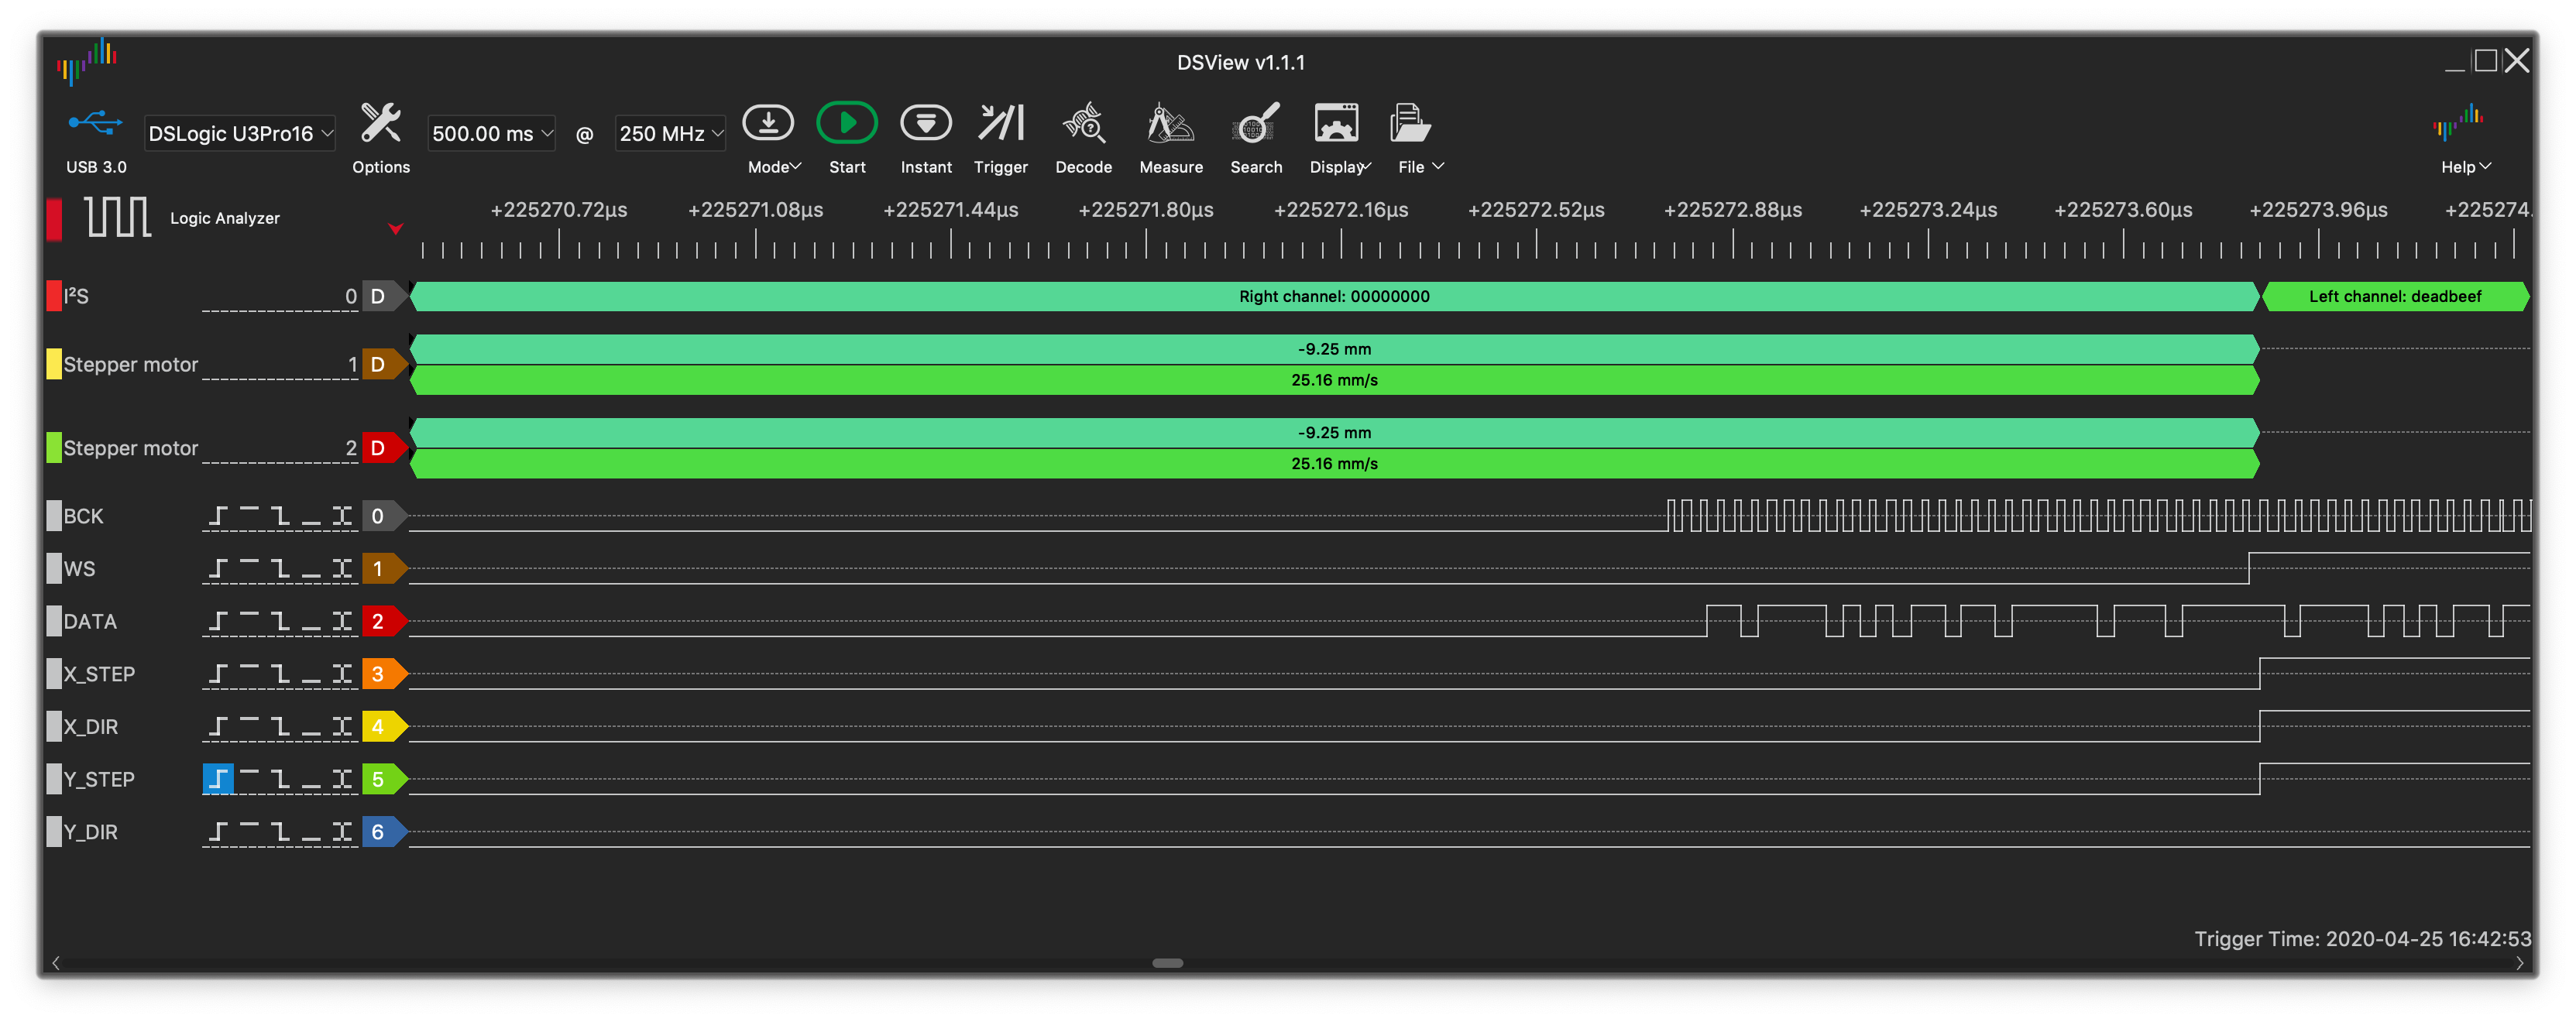Click the USB 3.0 connection icon
The width and height of the screenshot is (2576, 1022).
point(95,124)
